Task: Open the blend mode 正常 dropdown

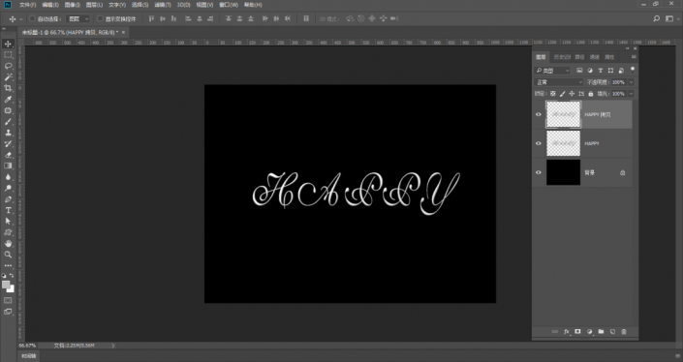Action: pyautogui.click(x=559, y=82)
